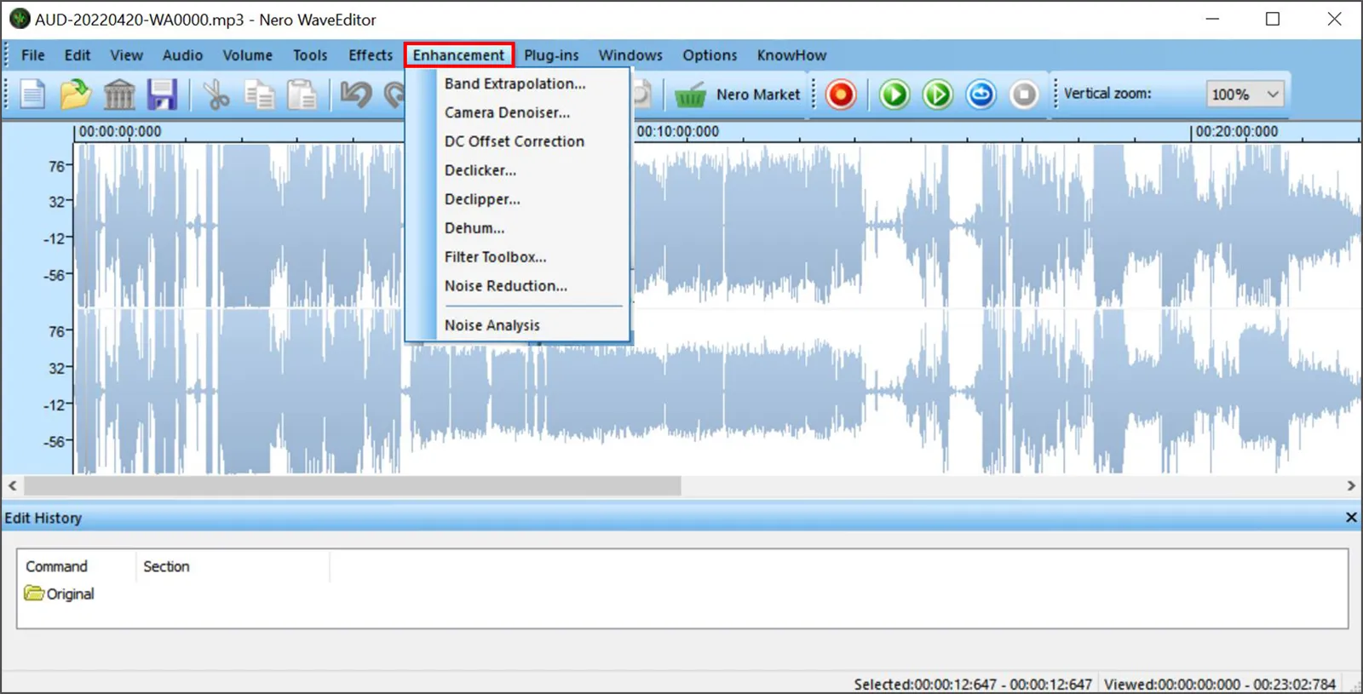
Task: Click the paste clipboard icon
Action: point(302,95)
